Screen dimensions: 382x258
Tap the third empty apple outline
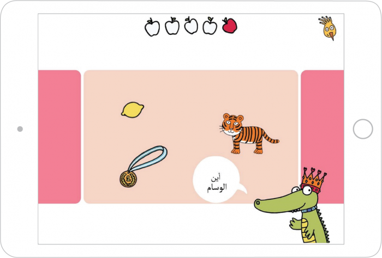[191, 25]
